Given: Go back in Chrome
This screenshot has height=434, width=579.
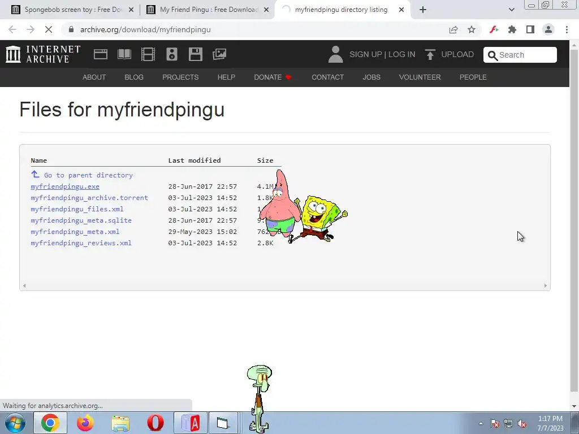Looking at the screenshot, I should coord(12,29).
